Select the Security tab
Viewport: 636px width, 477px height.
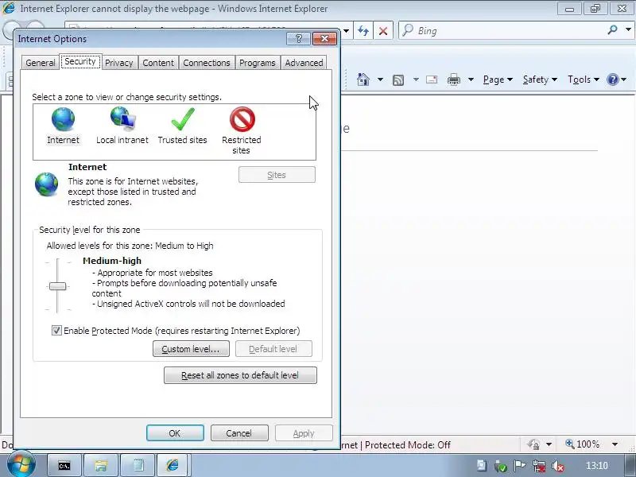80,62
